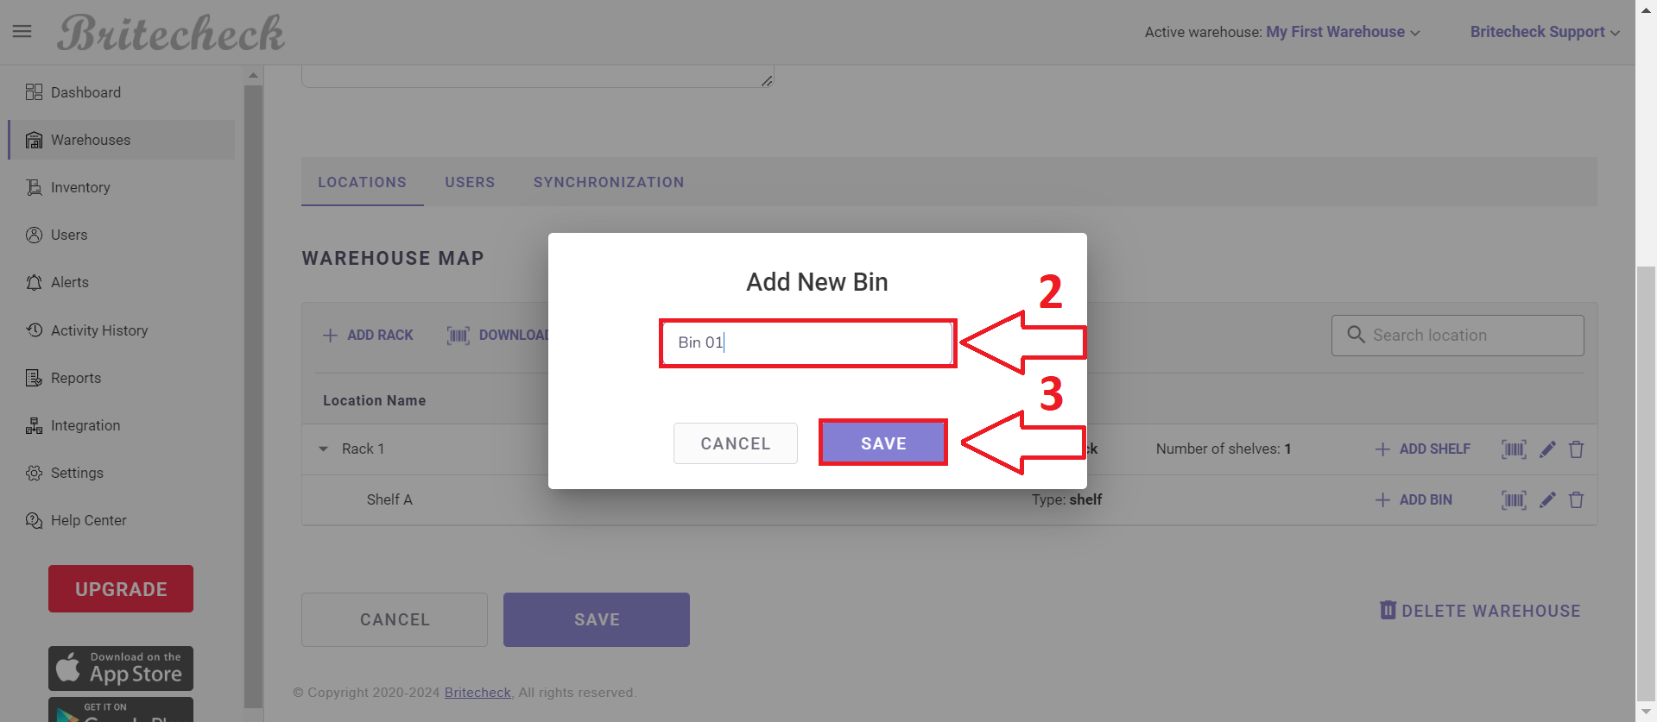The height and width of the screenshot is (722, 1657).
Task: Click the red Upgrade button
Action: (121, 589)
